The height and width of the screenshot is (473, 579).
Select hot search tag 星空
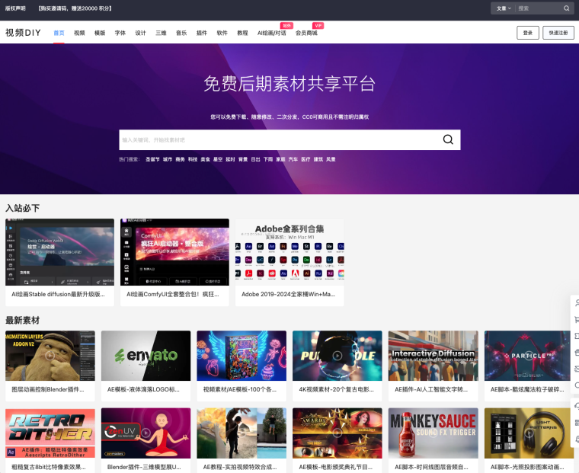(x=217, y=159)
